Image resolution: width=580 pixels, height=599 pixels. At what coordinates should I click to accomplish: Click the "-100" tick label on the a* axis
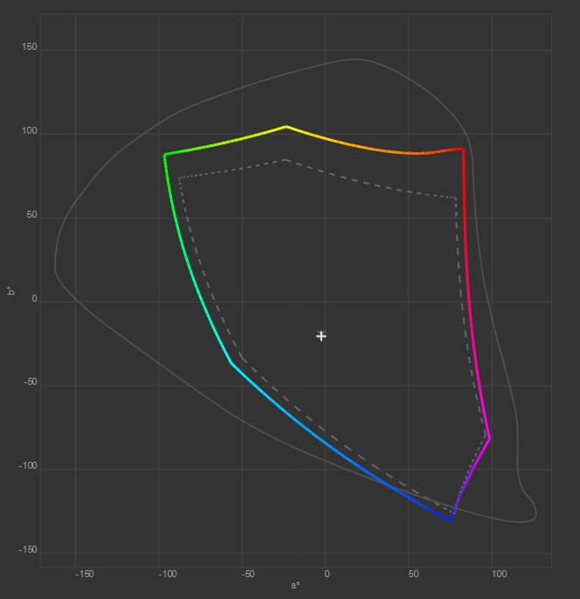pos(168,574)
